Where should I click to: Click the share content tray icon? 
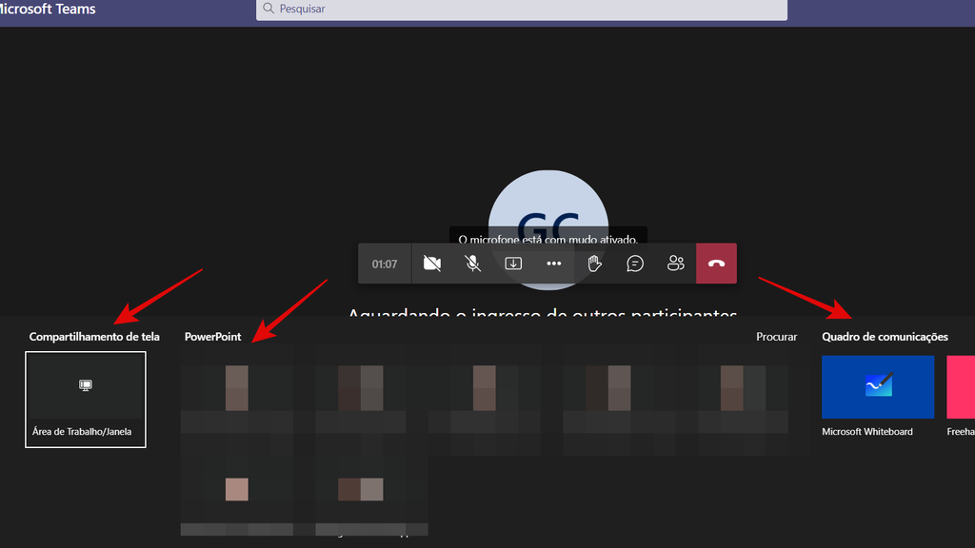pos(513,264)
